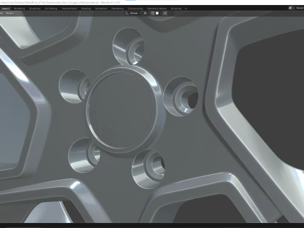Open the Scripting workspace tab
This screenshot has width=304, height=228.
(176, 8)
